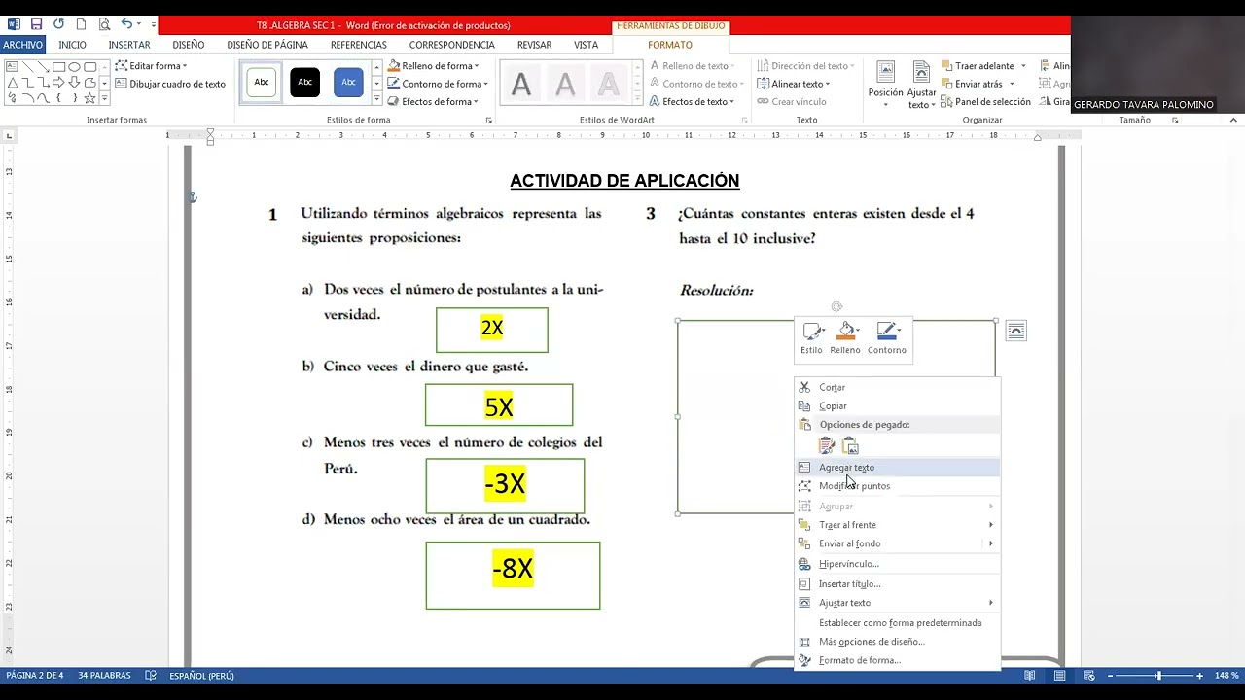The height and width of the screenshot is (700, 1245).
Task: Choose the five-point star shape in shapes gallery
Action: 89,98
